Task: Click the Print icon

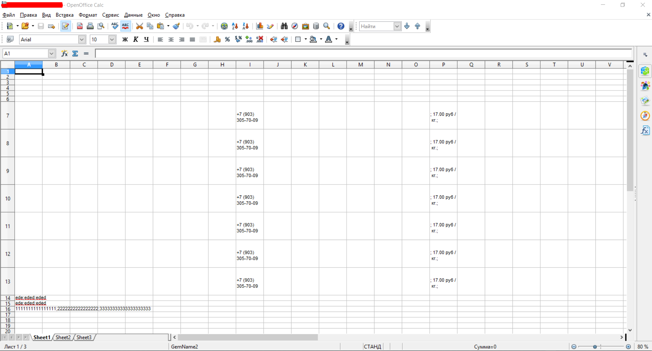Action: (x=90, y=26)
